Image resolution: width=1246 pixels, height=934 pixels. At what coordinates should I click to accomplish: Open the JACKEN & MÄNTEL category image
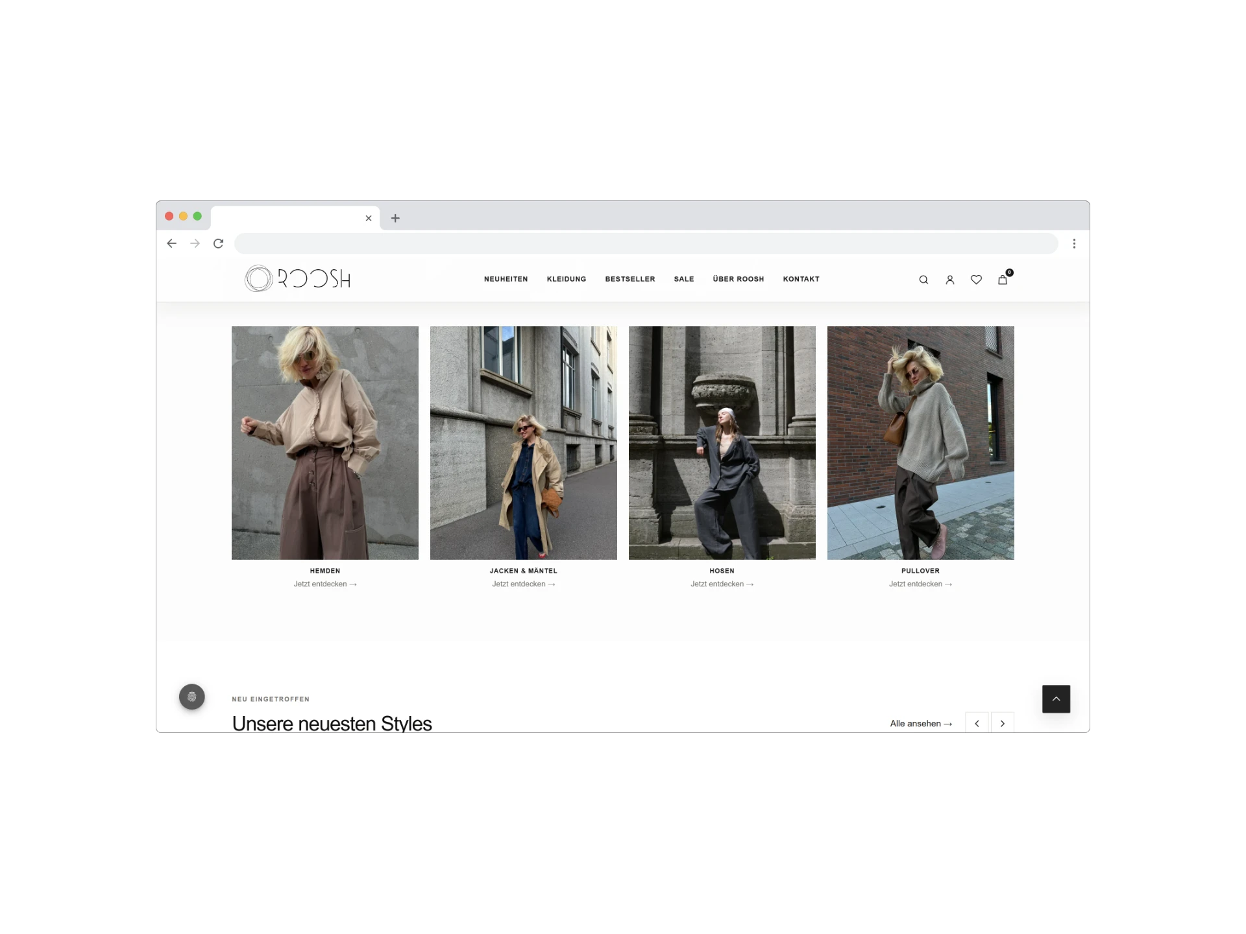[524, 443]
